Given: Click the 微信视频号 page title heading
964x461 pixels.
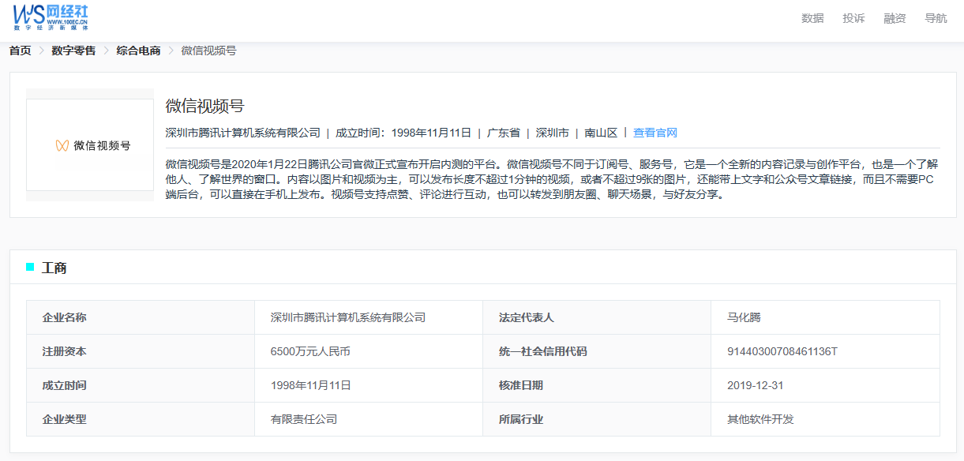Looking at the screenshot, I should [x=204, y=107].
